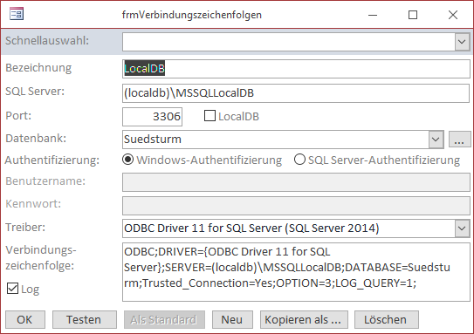
Task: Click the Port: label
Action: pyautogui.click(x=18, y=115)
